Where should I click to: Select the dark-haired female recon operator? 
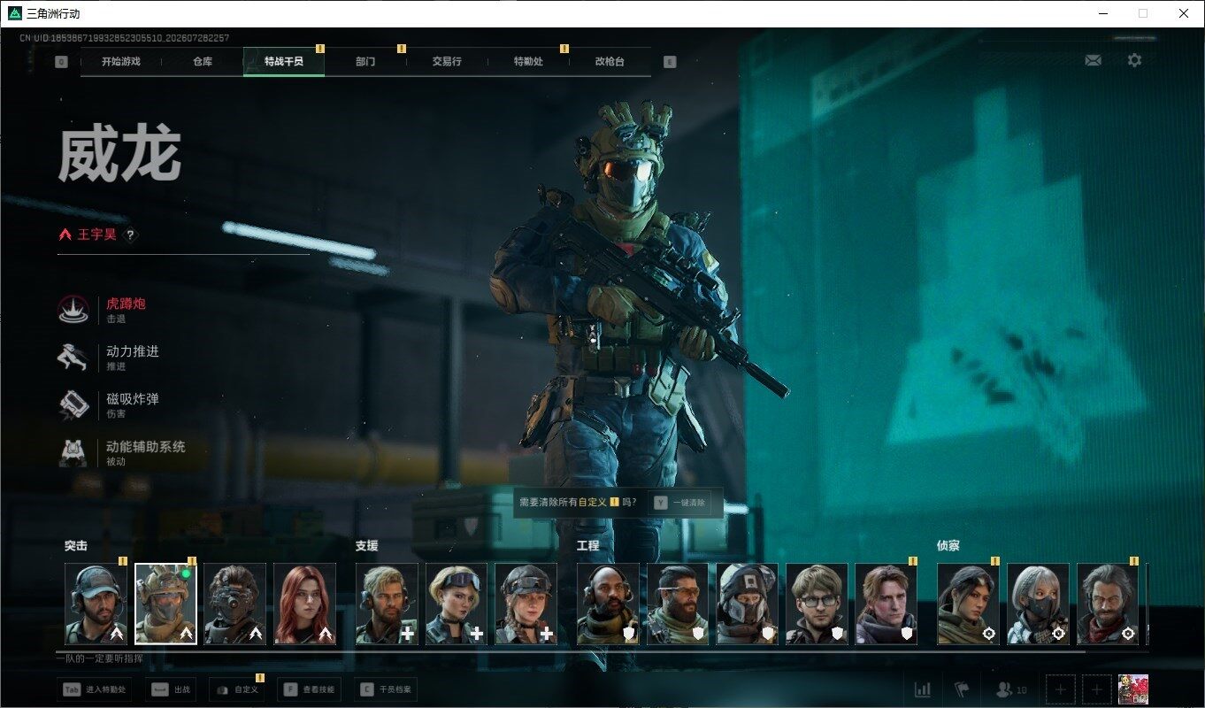[968, 604]
